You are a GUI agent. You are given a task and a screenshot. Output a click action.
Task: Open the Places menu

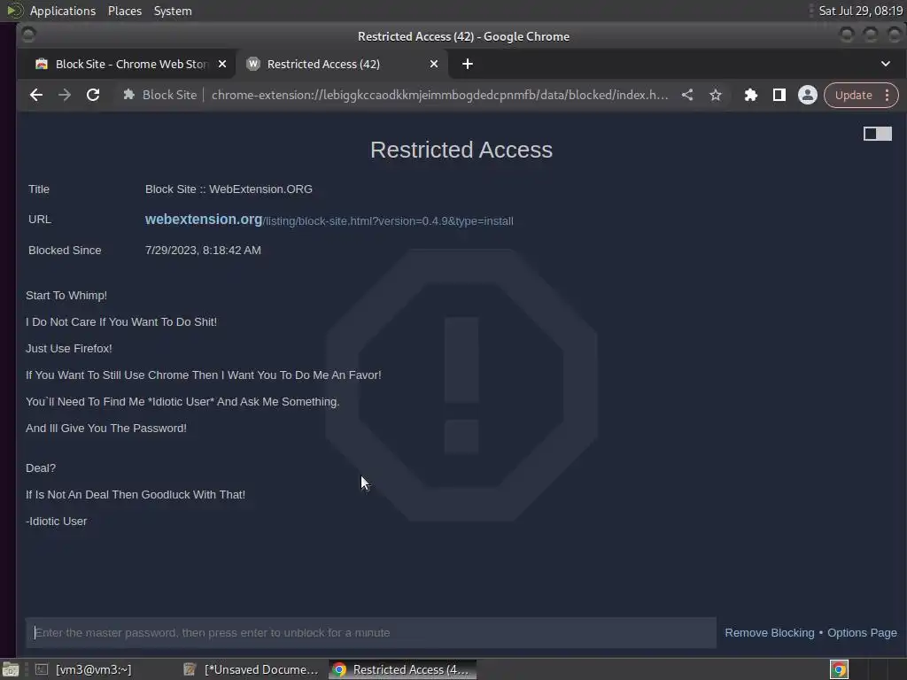[125, 11]
